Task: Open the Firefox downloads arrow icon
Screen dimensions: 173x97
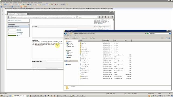Action: 105,17
